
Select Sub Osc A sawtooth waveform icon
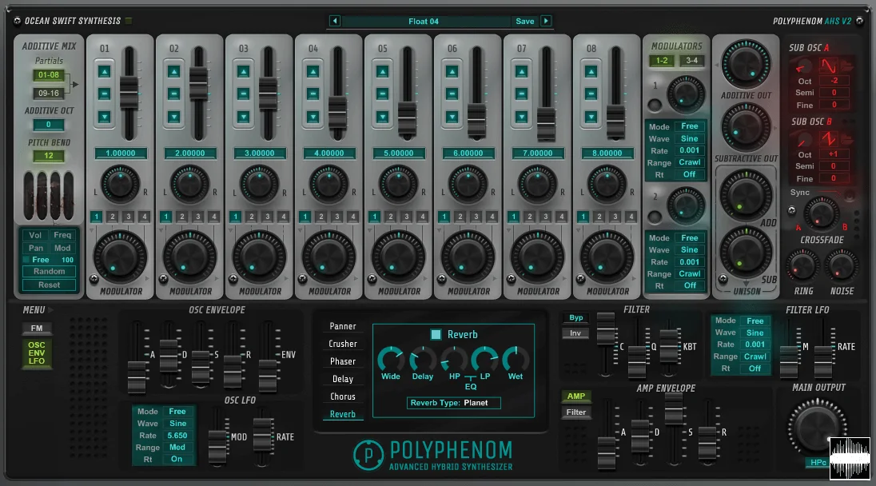[x=828, y=66]
